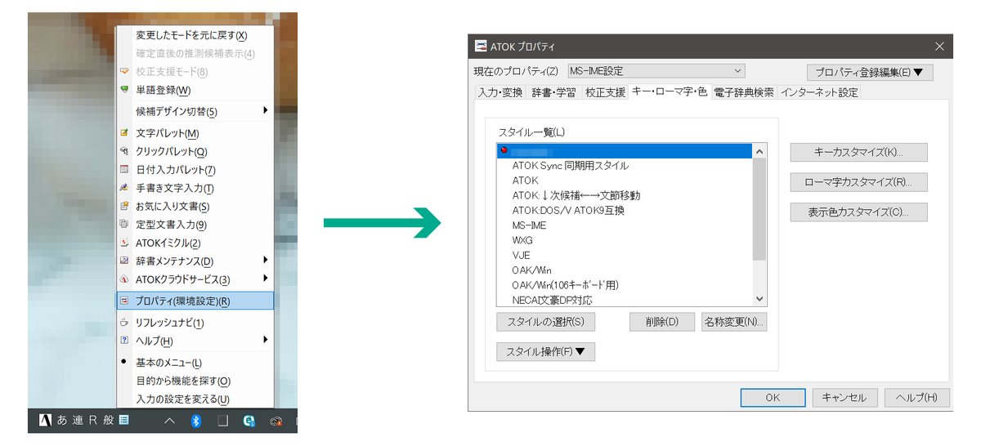This screenshot has height=446, width=981.
Task: Click the ATOKイミクル icon
Action: pyautogui.click(x=124, y=243)
